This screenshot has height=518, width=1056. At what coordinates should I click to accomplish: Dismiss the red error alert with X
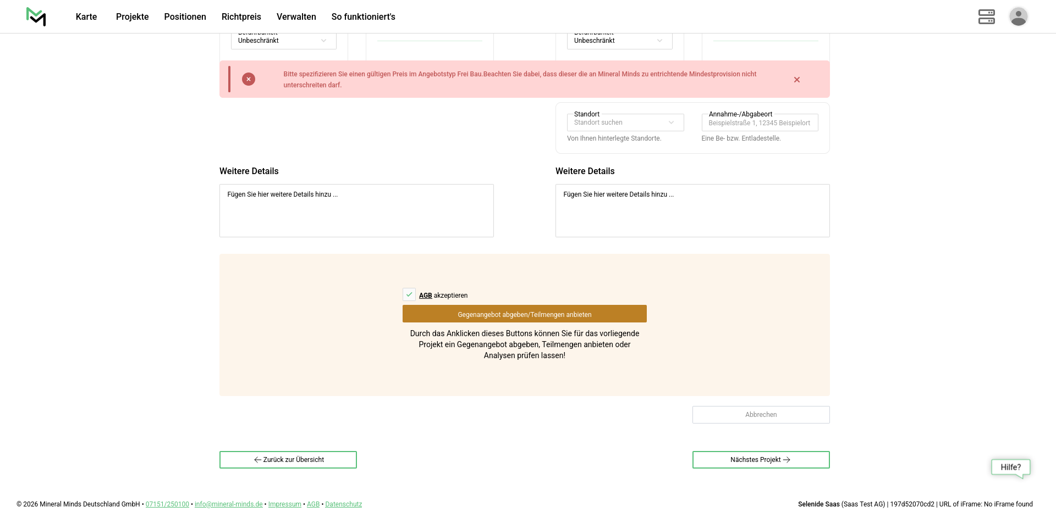click(796, 80)
